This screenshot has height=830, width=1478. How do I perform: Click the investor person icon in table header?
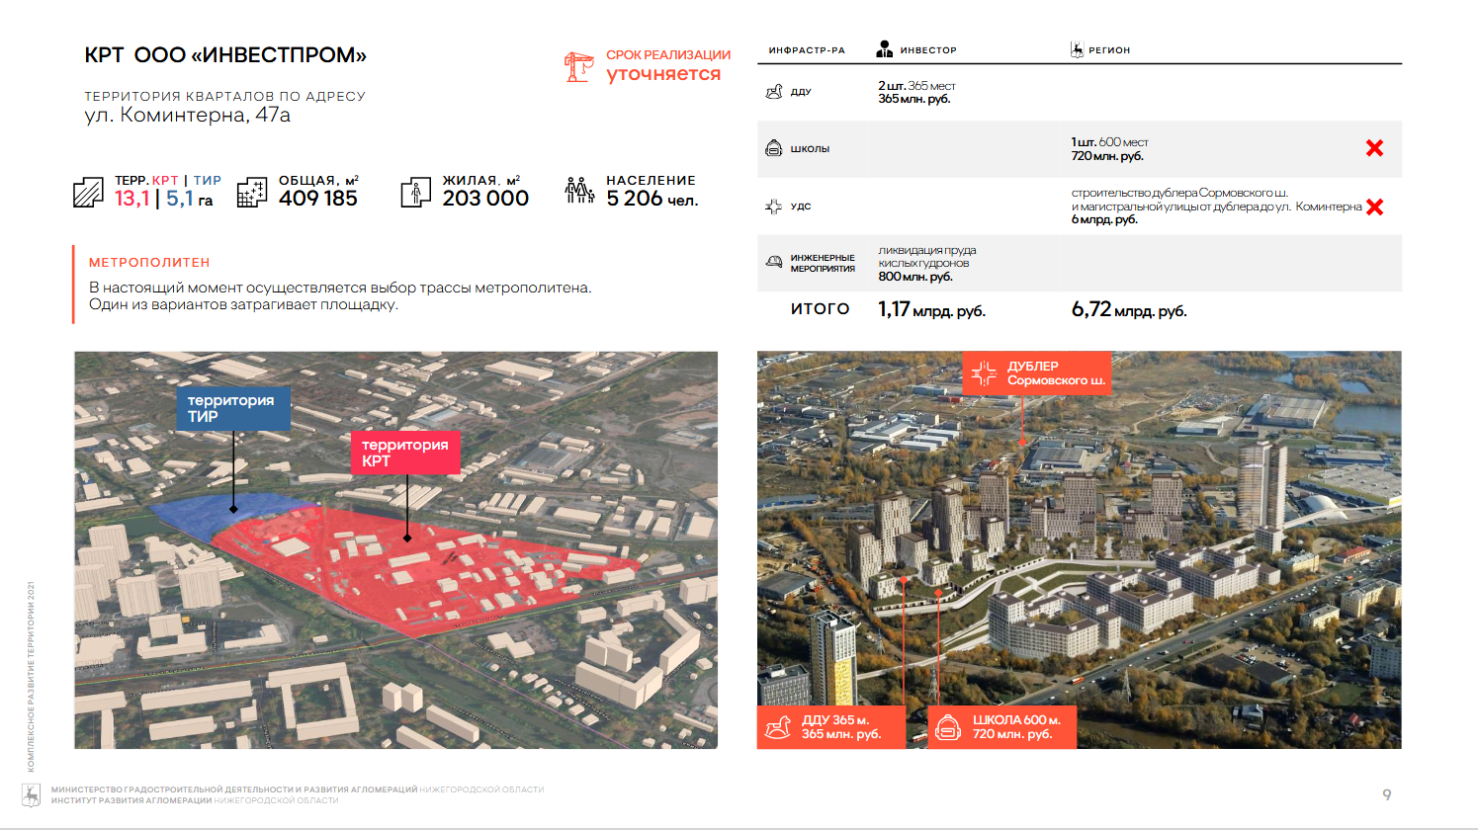pos(885,49)
